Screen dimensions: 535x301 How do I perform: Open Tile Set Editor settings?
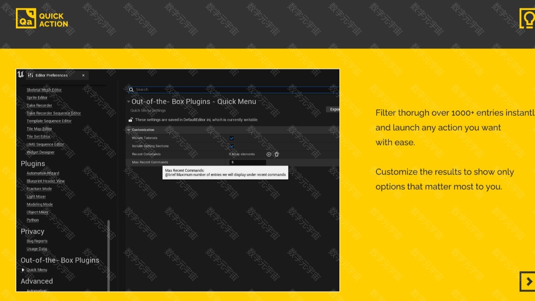point(38,137)
